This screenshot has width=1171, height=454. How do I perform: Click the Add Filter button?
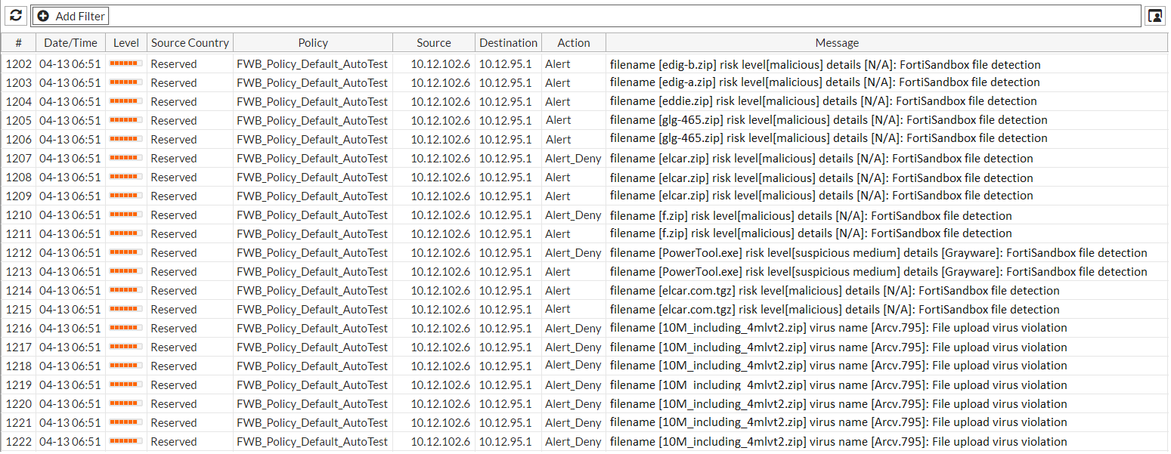71,16
